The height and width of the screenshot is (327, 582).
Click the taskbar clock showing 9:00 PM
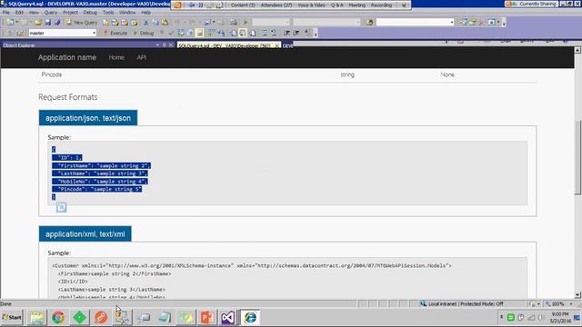coord(560,317)
